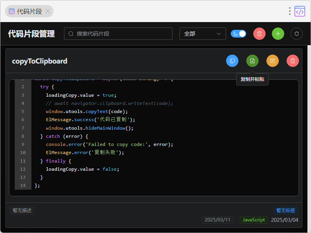Close the 代码片段 tab
Image resolution: width=311 pixels, height=233 pixels.
coord(48,11)
